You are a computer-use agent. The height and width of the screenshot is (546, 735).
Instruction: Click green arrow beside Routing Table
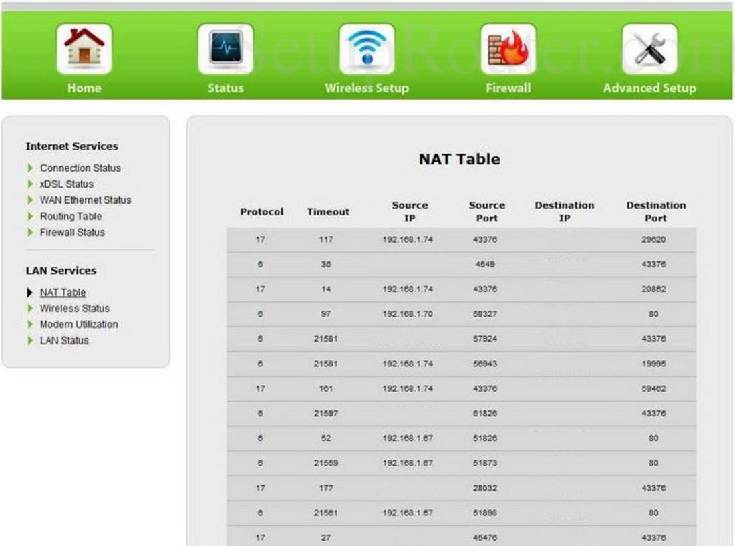[x=30, y=216]
